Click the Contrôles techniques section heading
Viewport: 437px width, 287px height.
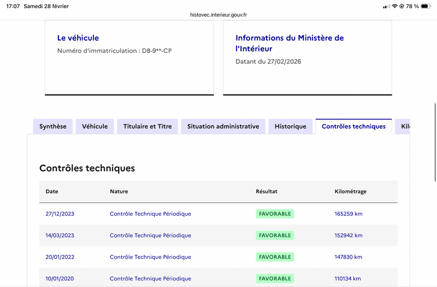(87, 168)
